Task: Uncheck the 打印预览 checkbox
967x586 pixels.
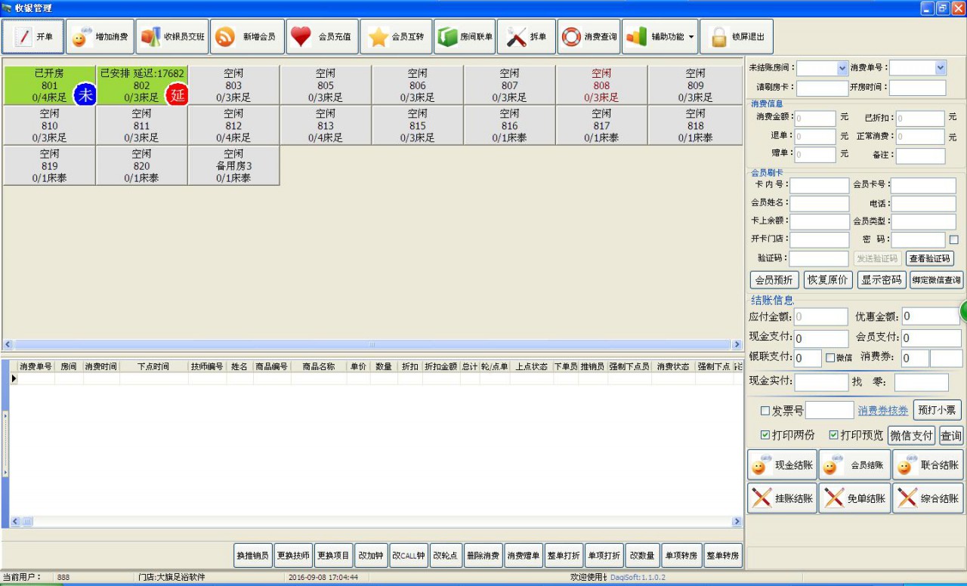Action: (833, 436)
